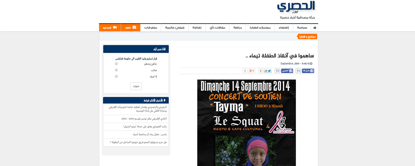Open the شؤون عالمية menu section
The height and width of the screenshot is (166, 415).
(x=175, y=28)
